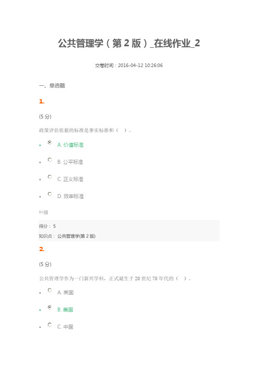Click the question text about 政策评估依据的标准
Viewport: 258px width, 365px height.
click(85, 131)
